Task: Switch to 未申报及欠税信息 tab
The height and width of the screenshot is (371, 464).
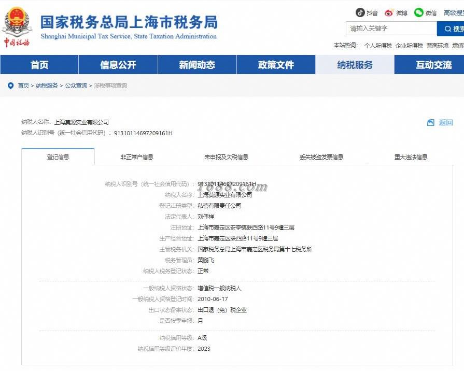Action: [x=227, y=157]
